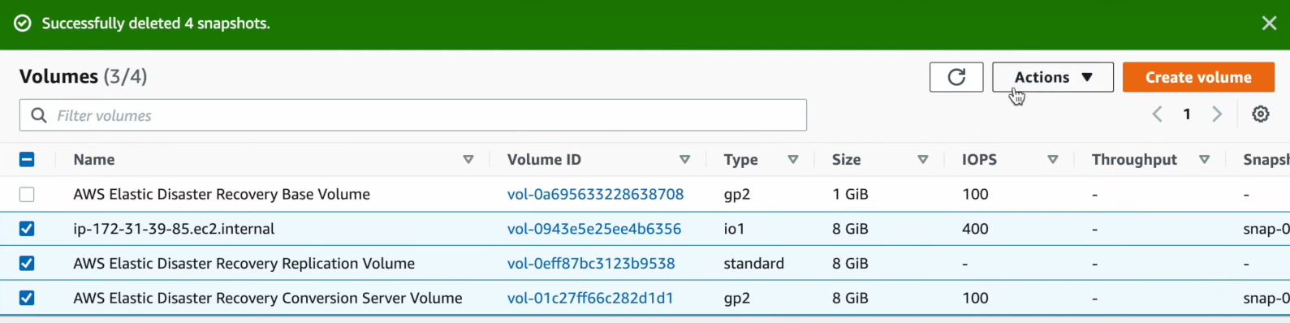Click page number 1 indicator
Image resolution: width=1290 pixels, height=323 pixels.
click(1187, 114)
